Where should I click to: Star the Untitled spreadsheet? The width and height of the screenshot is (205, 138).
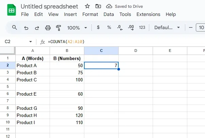pyautogui.click(x=87, y=6)
